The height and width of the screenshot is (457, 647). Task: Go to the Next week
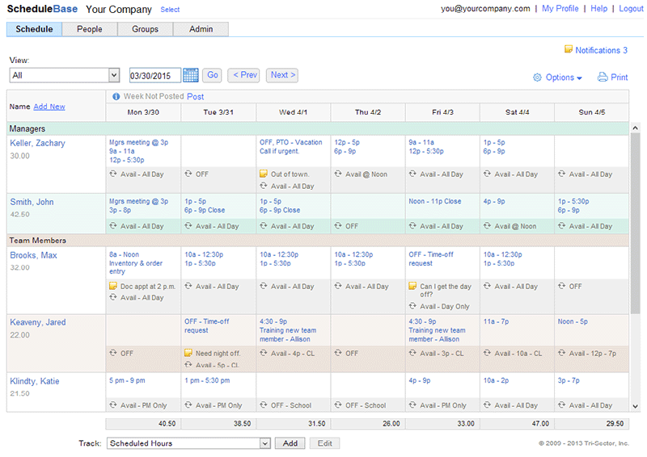[282, 75]
